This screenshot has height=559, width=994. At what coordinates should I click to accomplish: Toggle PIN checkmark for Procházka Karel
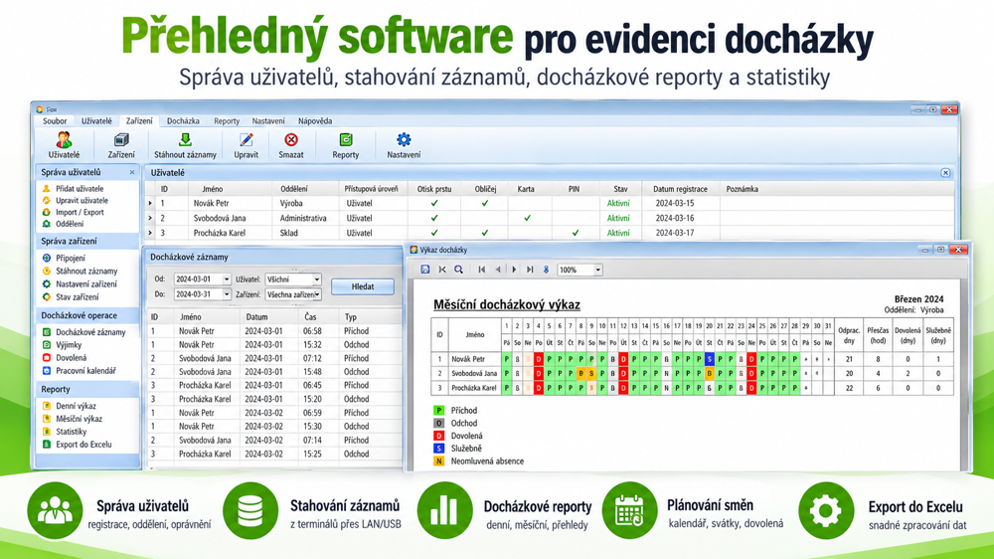pyautogui.click(x=575, y=233)
